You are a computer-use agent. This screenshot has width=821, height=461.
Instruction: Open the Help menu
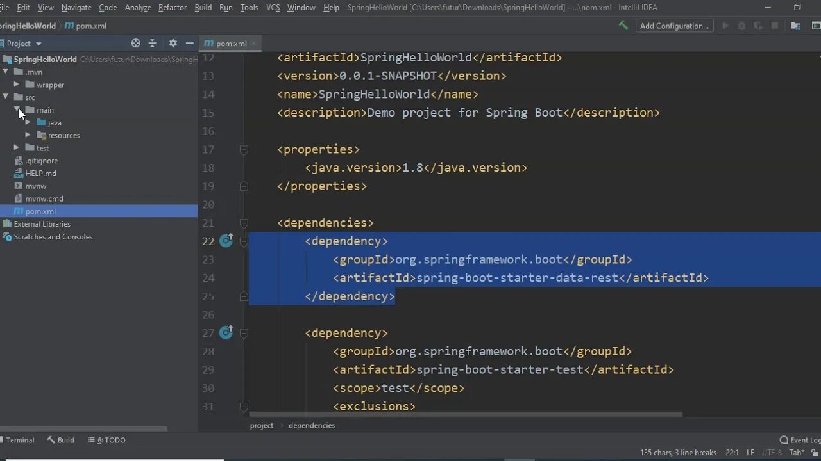coord(332,8)
